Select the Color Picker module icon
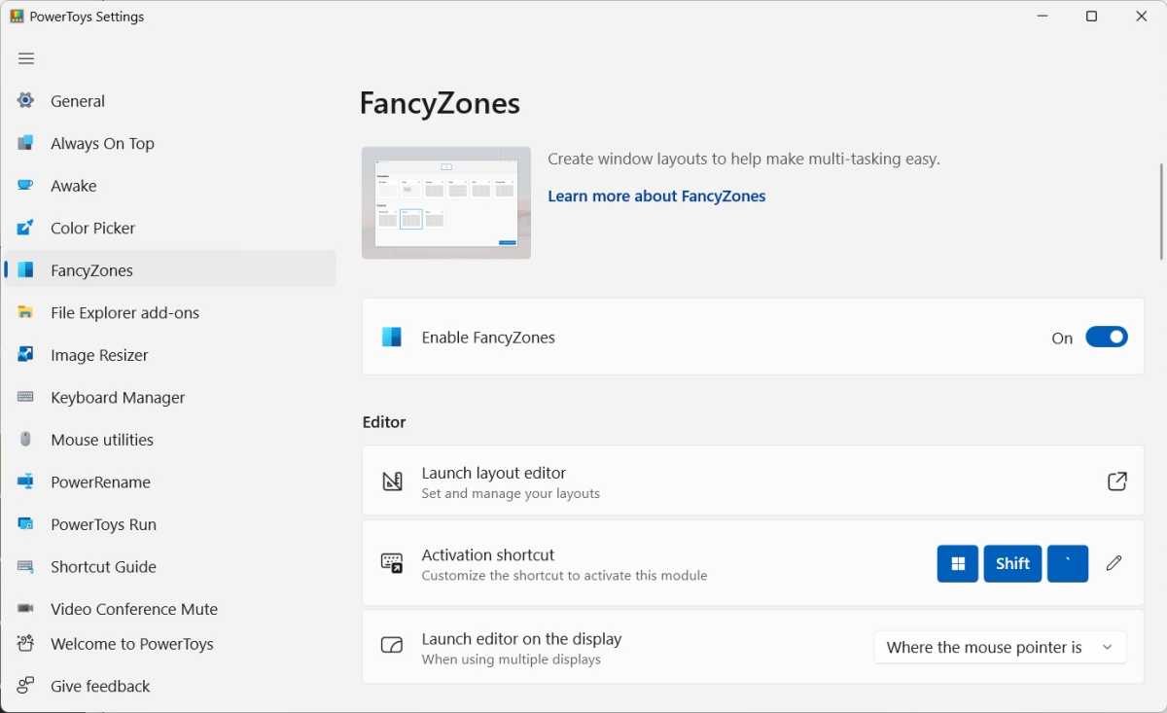Image resolution: width=1167 pixels, height=713 pixels. pos(26,228)
